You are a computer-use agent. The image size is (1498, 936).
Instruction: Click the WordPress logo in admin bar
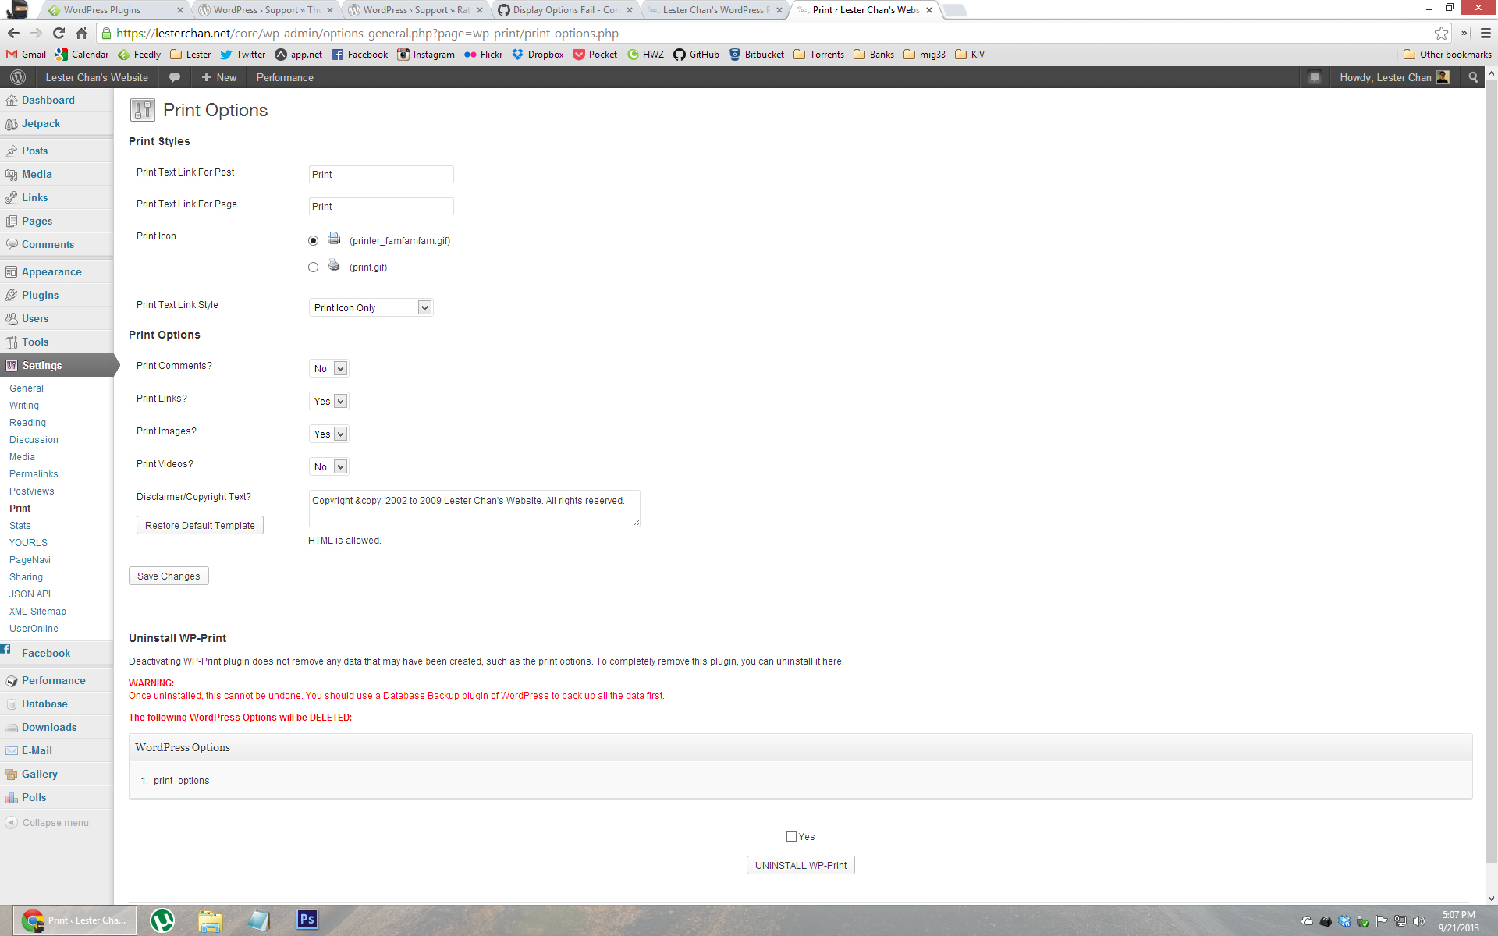point(18,77)
